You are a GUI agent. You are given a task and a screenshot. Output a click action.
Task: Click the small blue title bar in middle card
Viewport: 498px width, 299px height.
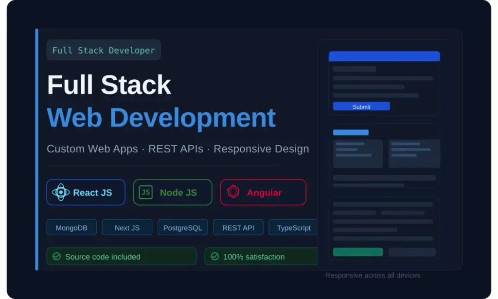coord(351,132)
